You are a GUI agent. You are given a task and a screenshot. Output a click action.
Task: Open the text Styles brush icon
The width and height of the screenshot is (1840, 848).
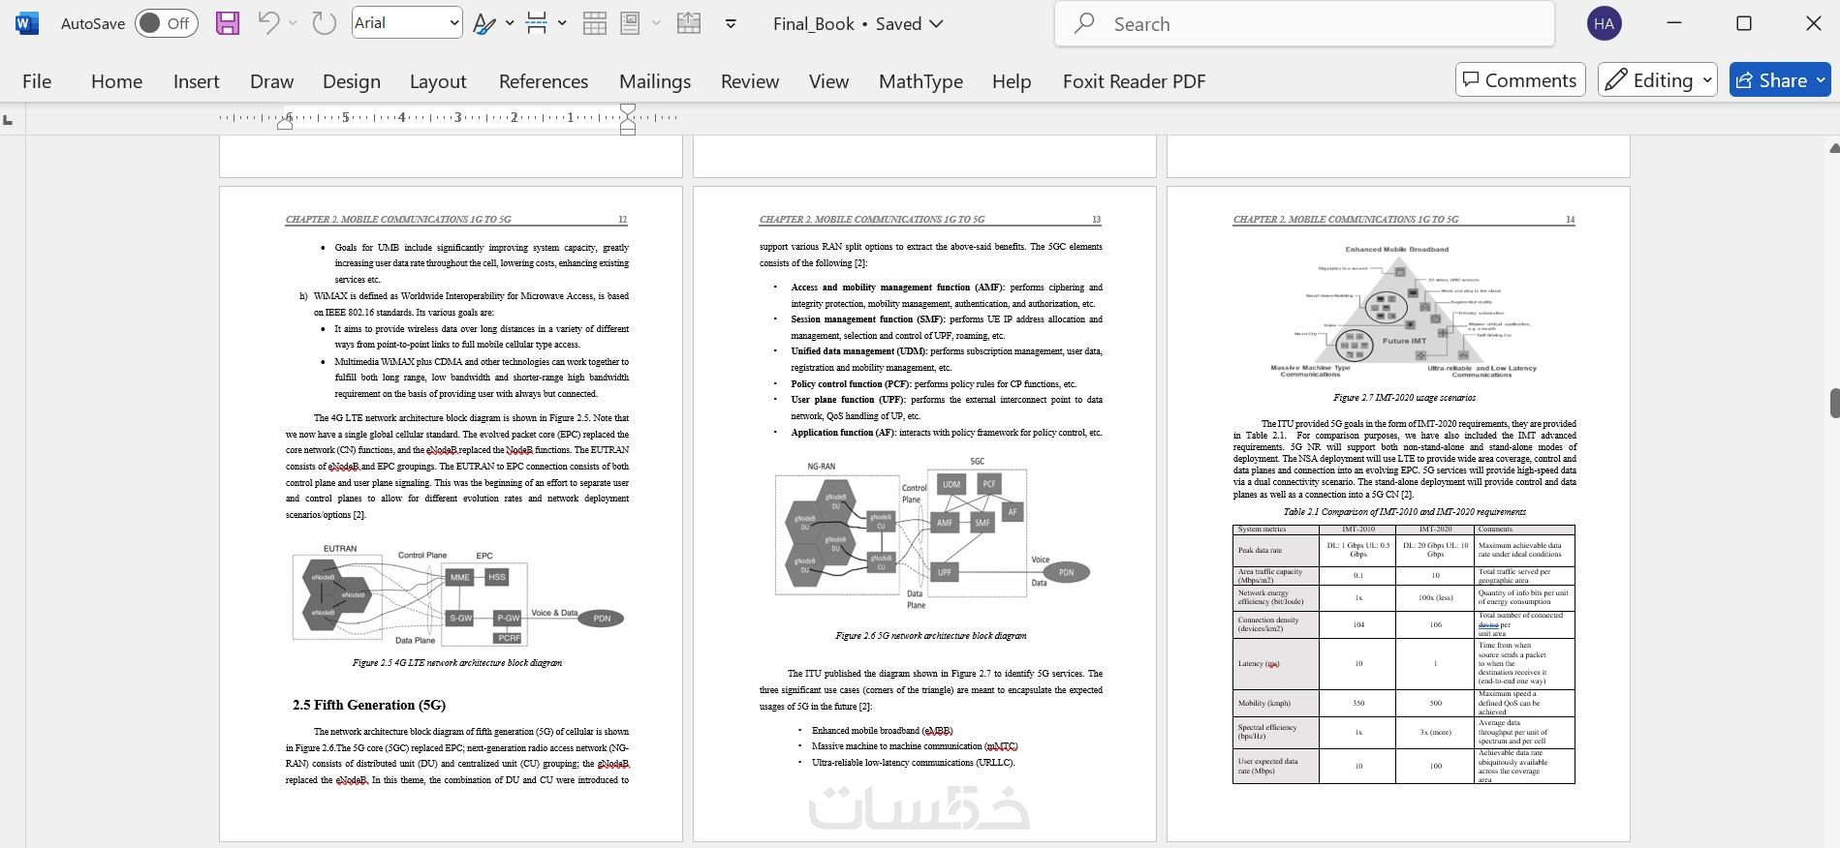pos(483,23)
